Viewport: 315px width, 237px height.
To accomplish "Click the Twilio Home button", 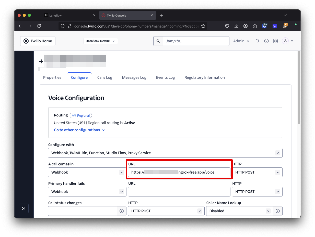I will click(x=38, y=41).
